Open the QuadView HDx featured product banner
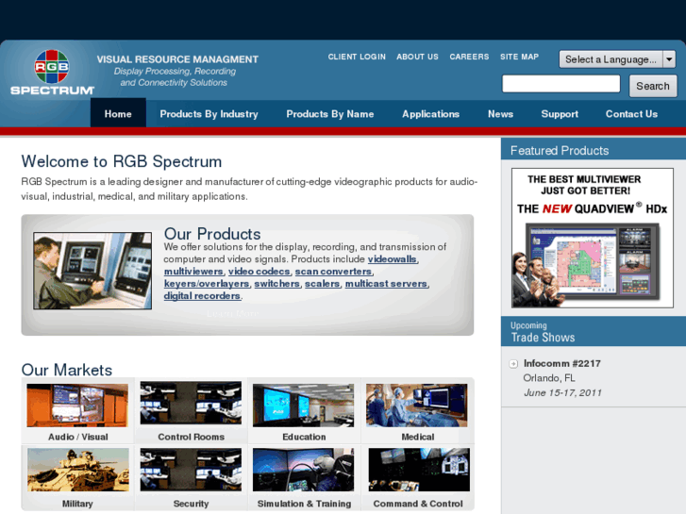The width and height of the screenshot is (686, 514). pos(593,238)
